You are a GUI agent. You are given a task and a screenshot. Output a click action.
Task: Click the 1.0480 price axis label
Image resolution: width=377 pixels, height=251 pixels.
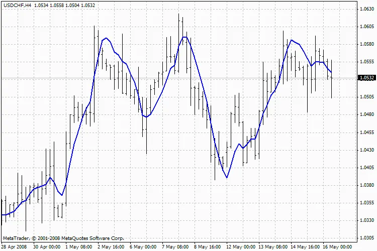click(365, 114)
